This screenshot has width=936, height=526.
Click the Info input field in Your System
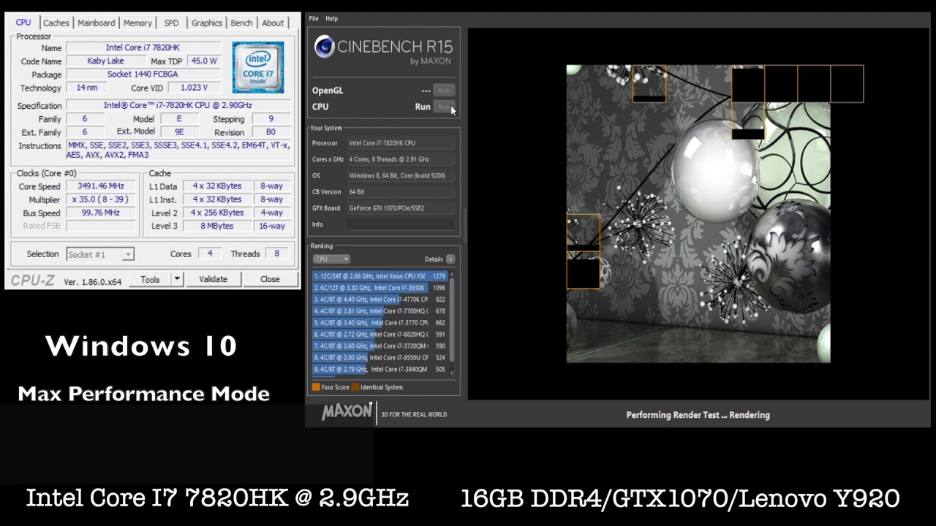[400, 224]
